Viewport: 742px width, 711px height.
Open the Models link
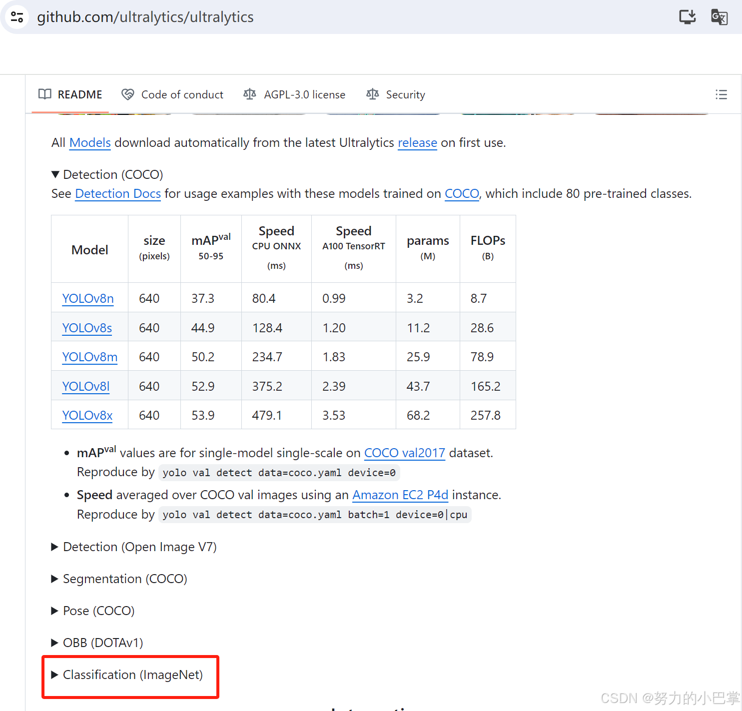(x=90, y=143)
